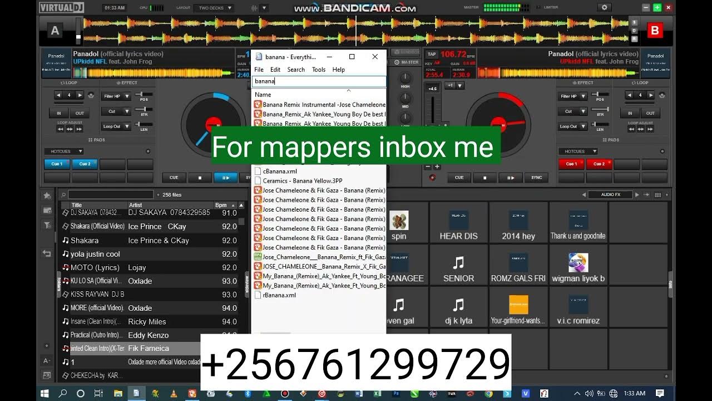Image resolution: width=712 pixels, height=401 pixels.
Task: Open Photoshop from the taskbar
Action: (x=396, y=393)
